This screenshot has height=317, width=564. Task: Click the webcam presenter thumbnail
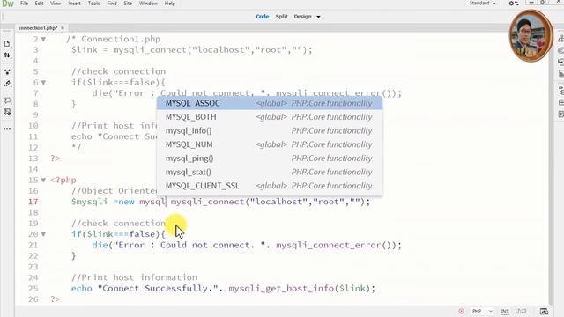coord(531,35)
